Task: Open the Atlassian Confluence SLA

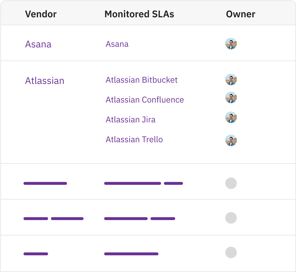Action: (145, 100)
